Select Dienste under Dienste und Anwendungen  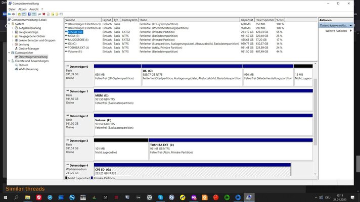pyautogui.click(x=23, y=65)
